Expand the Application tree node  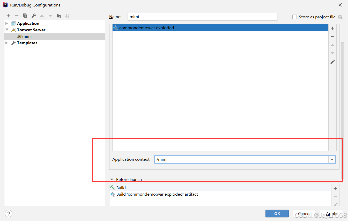tap(7, 24)
